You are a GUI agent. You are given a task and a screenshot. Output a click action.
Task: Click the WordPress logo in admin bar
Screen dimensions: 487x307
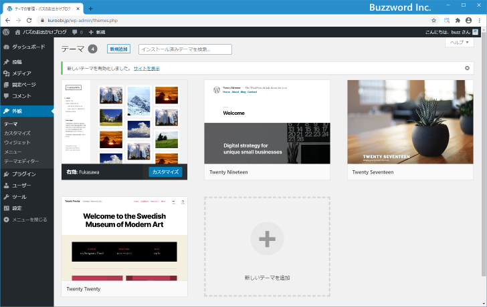pyautogui.click(x=6, y=31)
